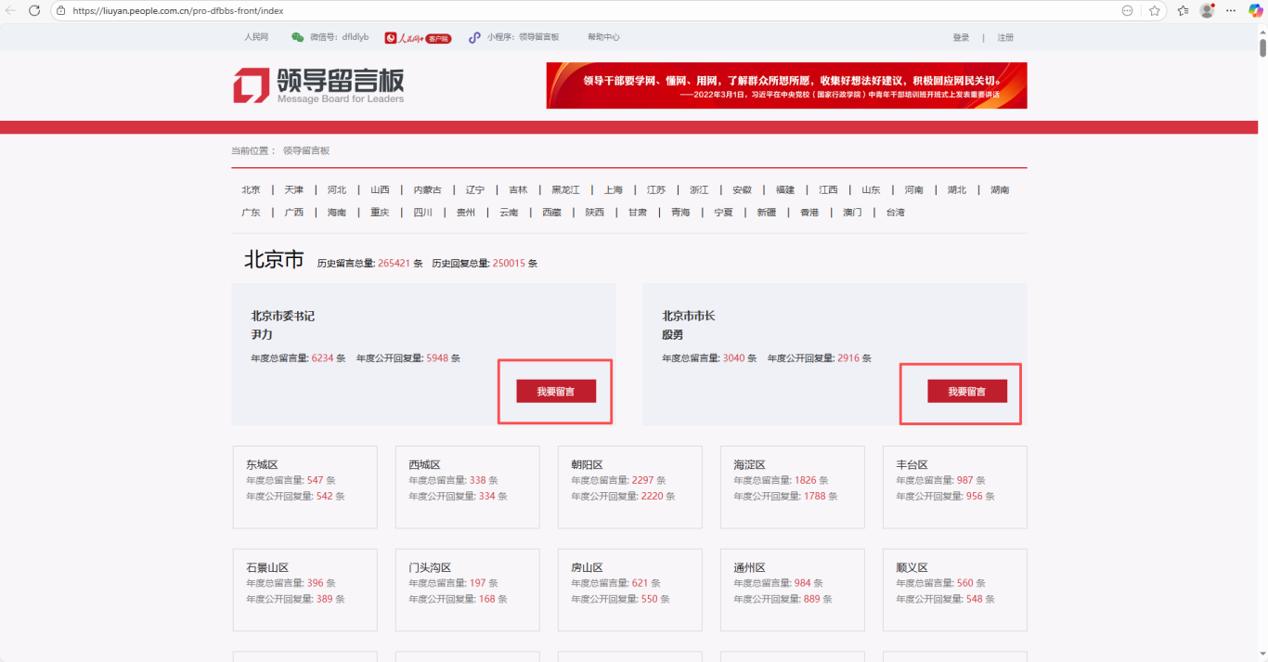Open the 帮助中心 help center link

tap(603, 37)
